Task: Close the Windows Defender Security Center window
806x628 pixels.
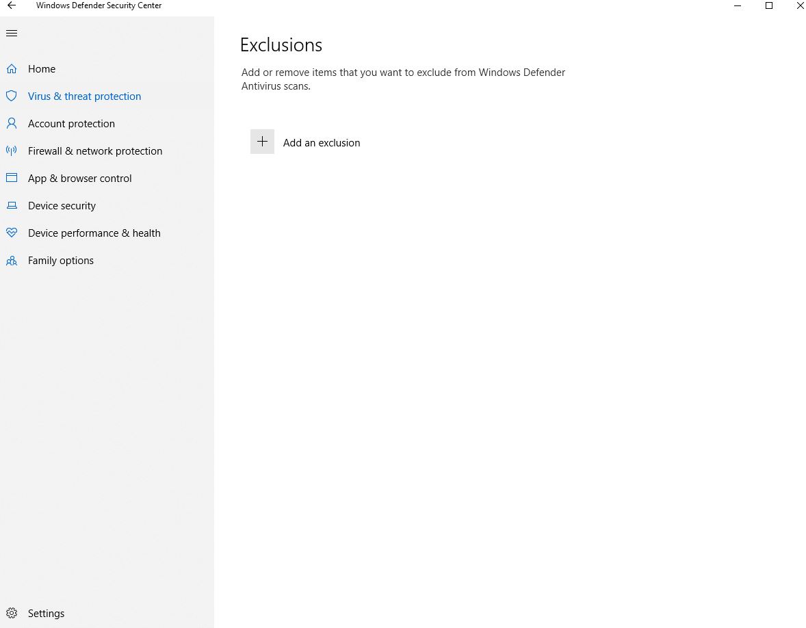Action: pyautogui.click(x=799, y=5)
